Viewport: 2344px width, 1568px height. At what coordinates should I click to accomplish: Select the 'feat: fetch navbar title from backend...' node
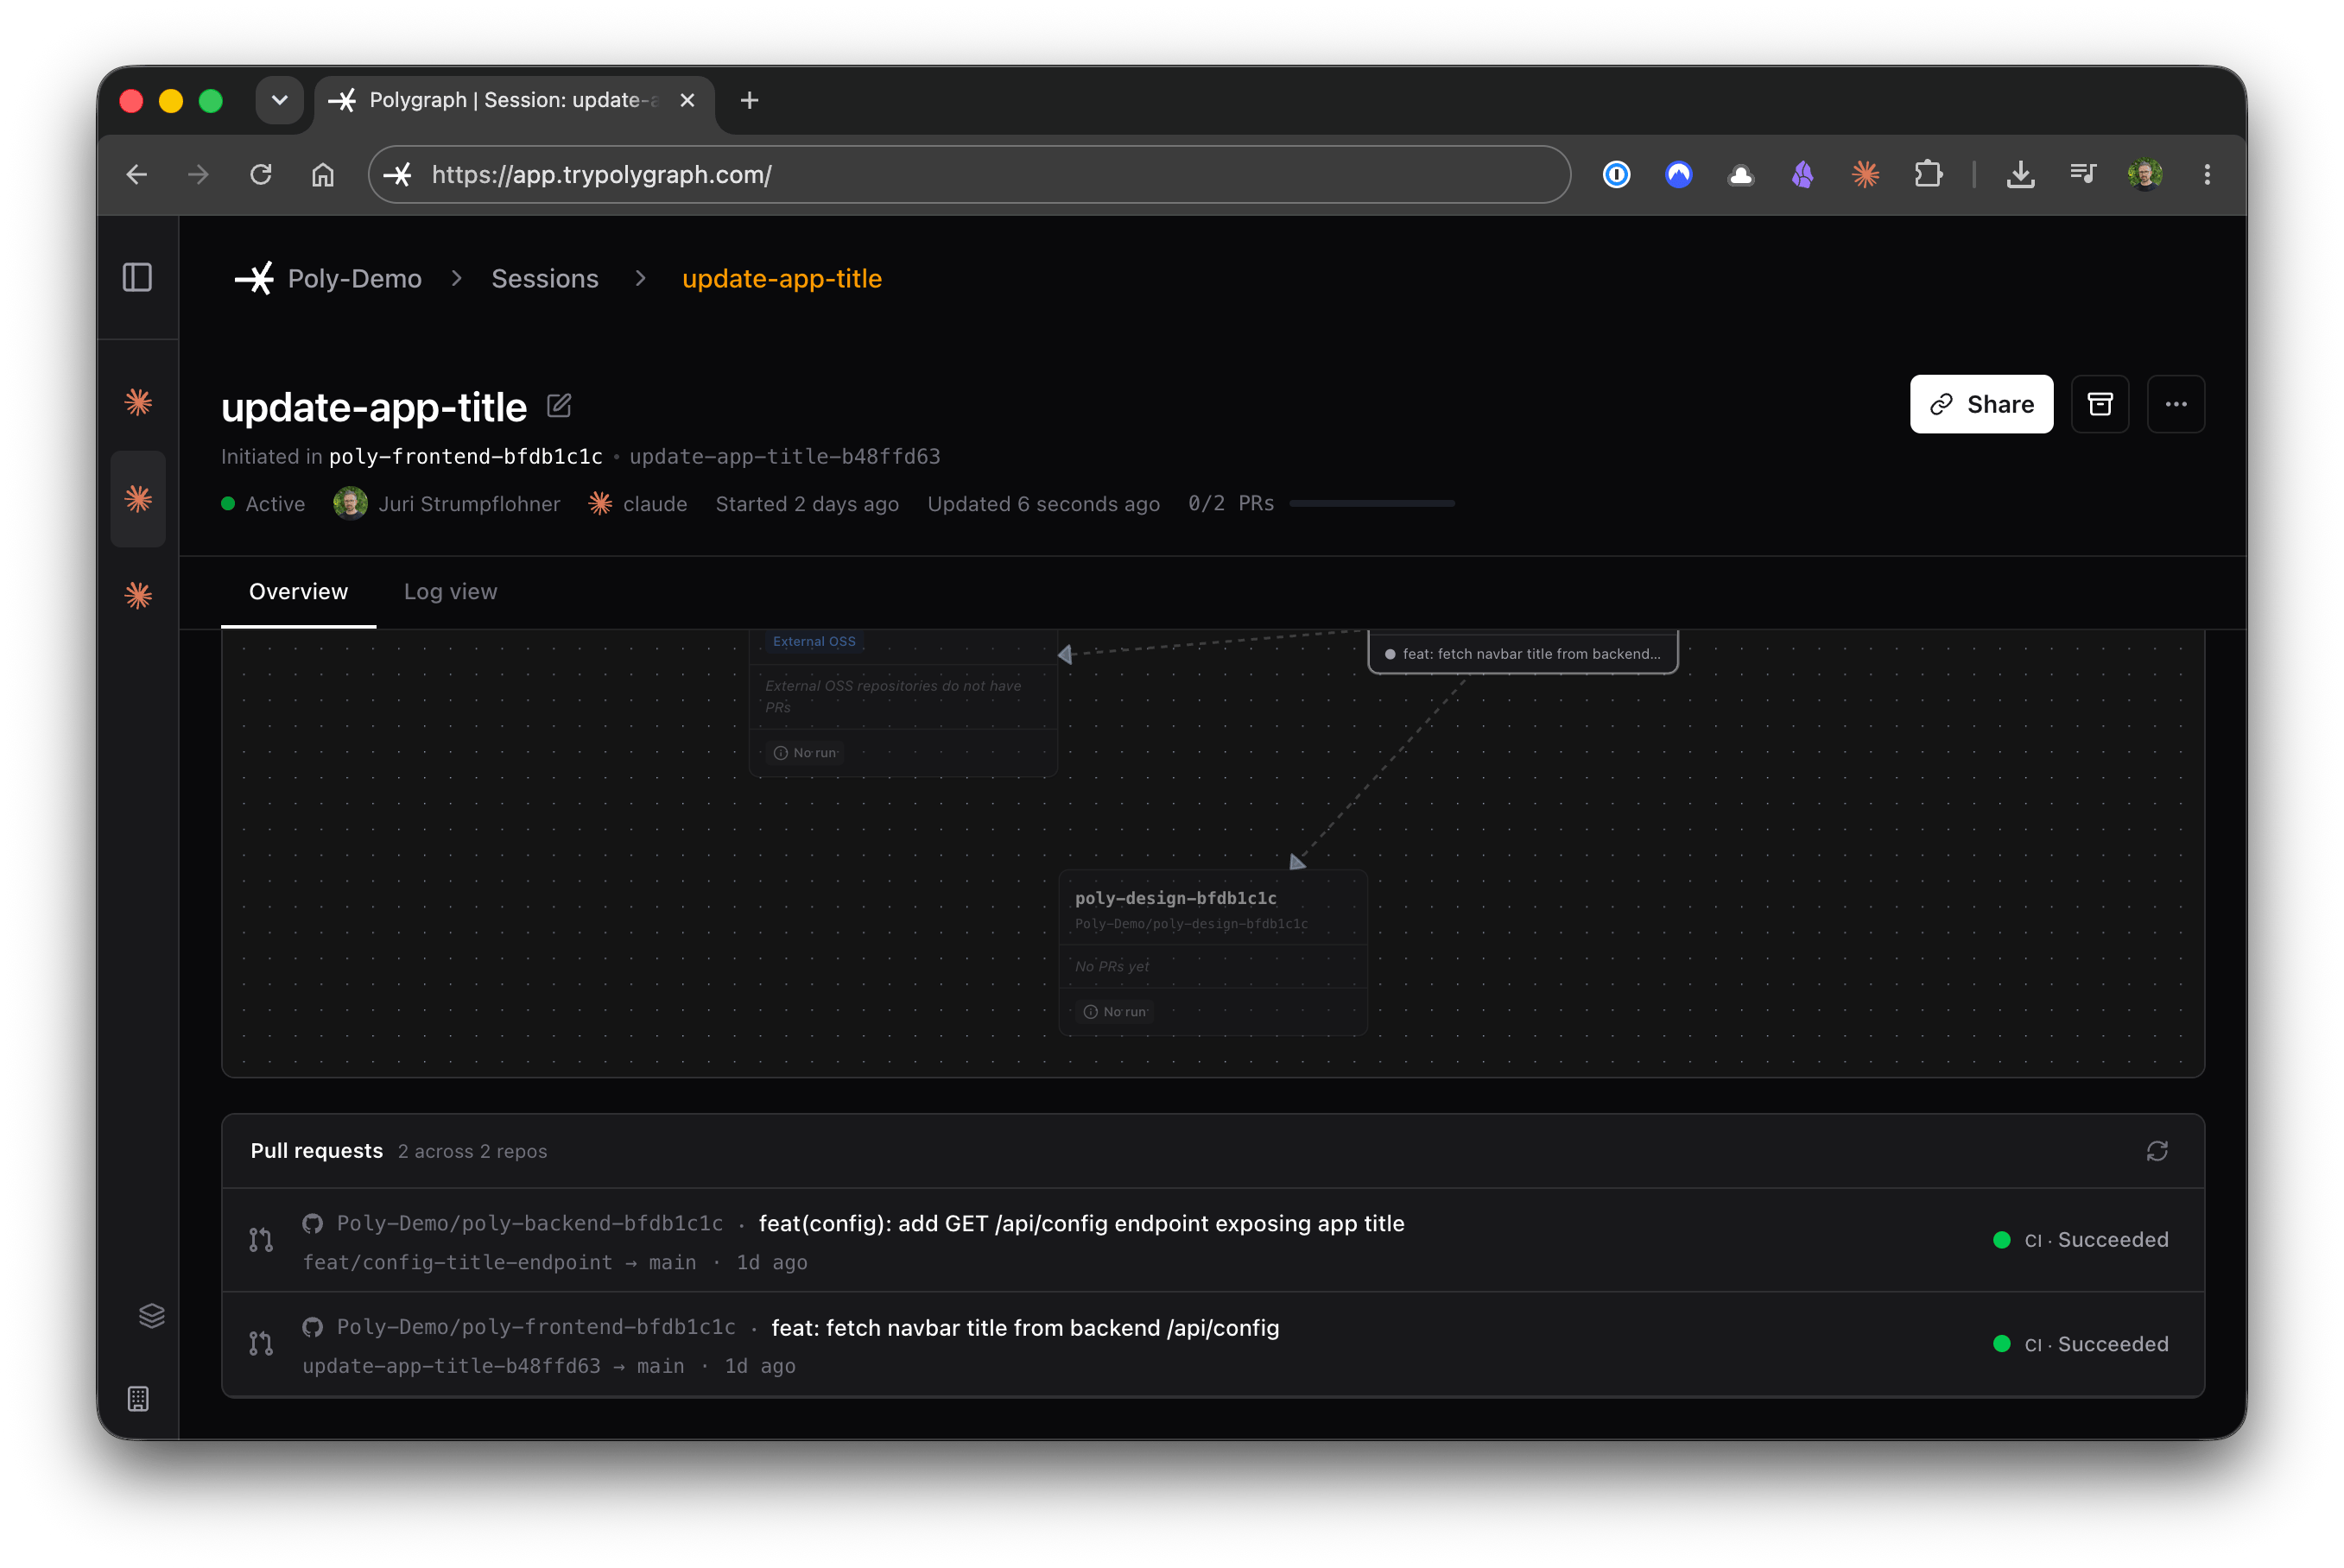[x=1522, y=653]
